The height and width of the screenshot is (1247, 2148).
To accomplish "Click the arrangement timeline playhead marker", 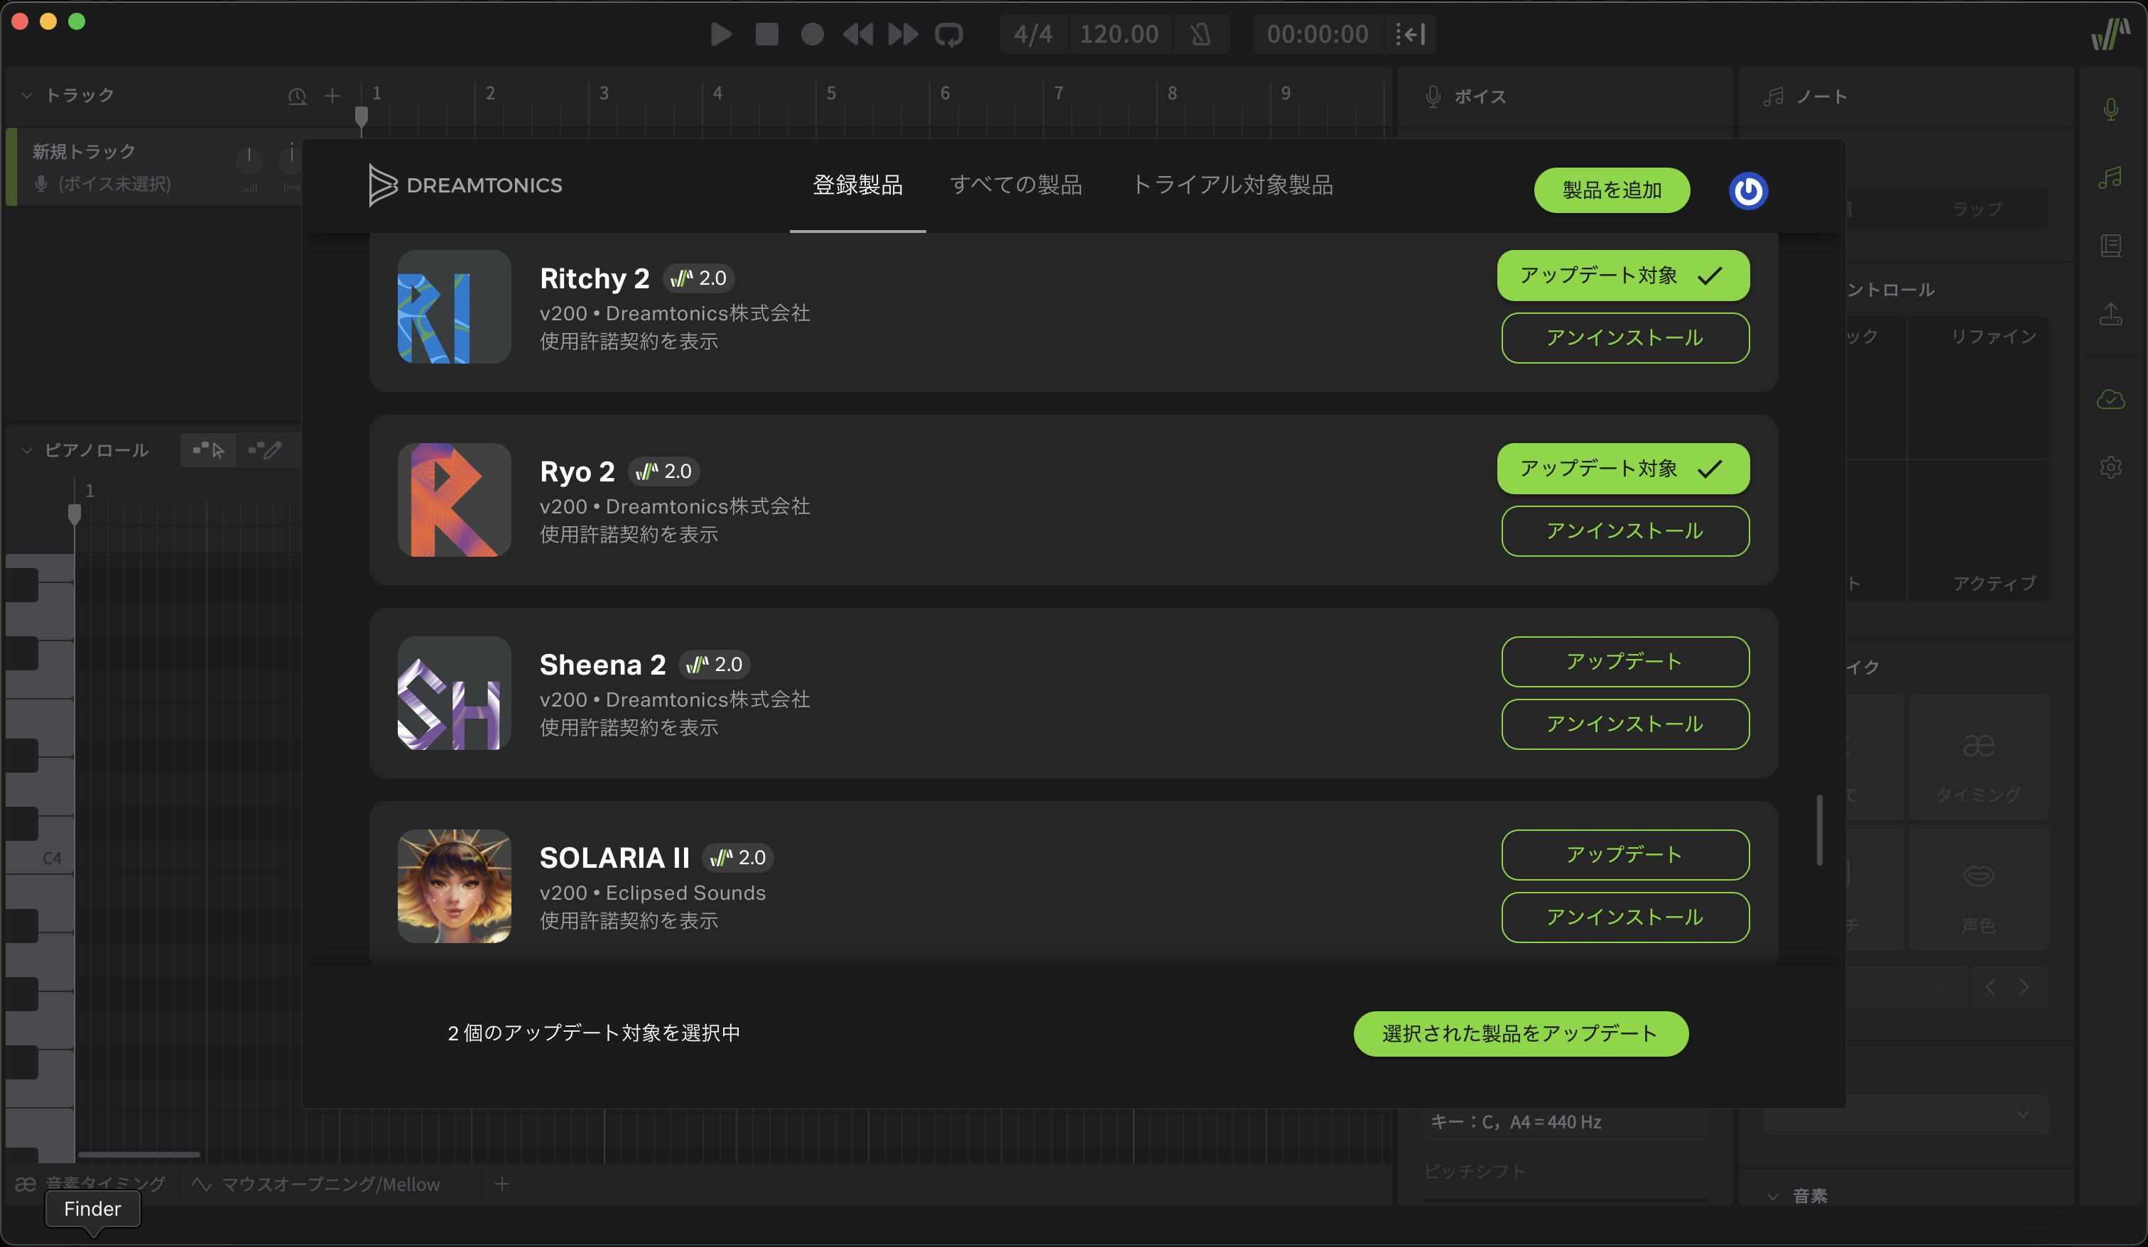I will pyautogui.click(x=362, y=116).
